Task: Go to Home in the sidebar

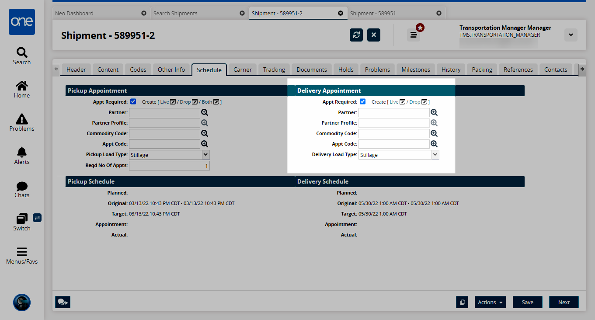Action: [22, 89]
